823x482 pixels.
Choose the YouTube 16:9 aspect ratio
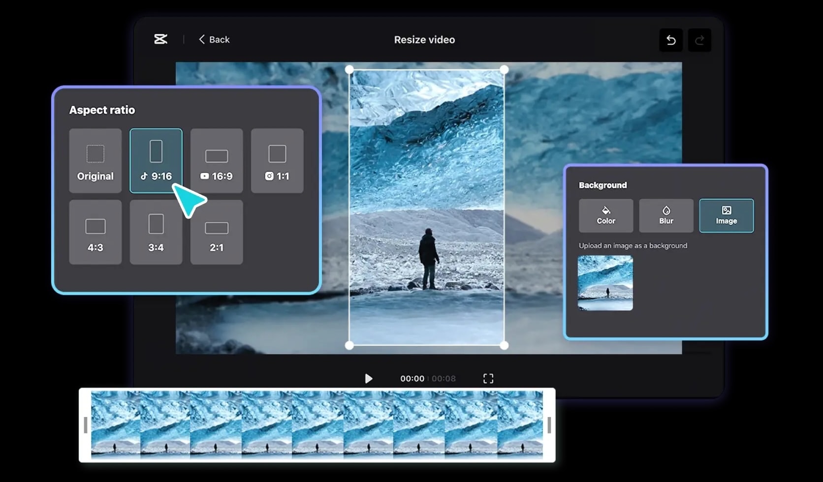coord(217,161)
